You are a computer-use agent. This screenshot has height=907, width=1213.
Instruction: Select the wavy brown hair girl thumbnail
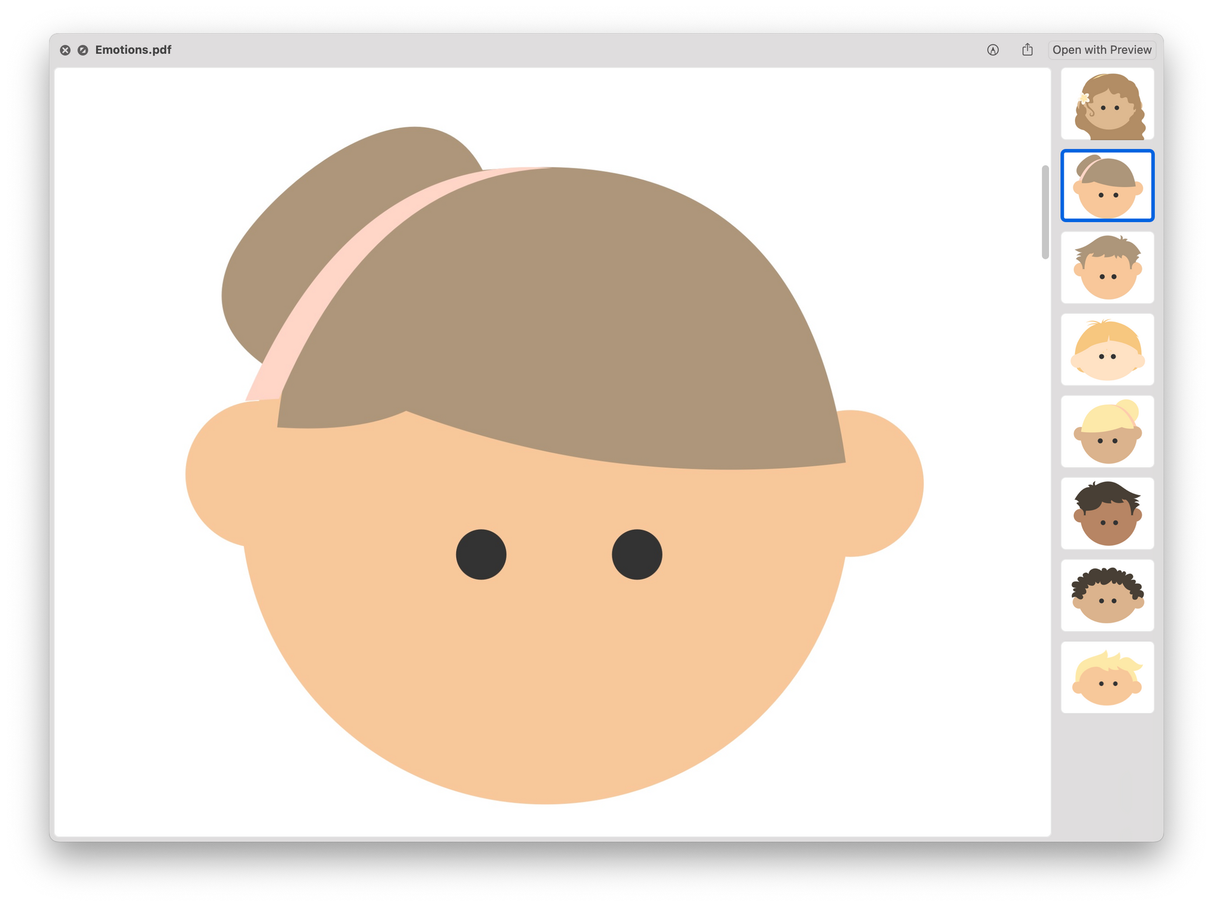(x=1106, y=104)
